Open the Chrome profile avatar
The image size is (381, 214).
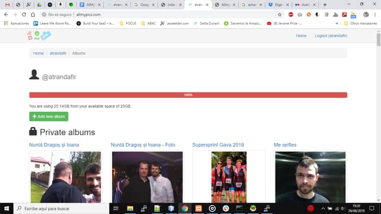366,15
